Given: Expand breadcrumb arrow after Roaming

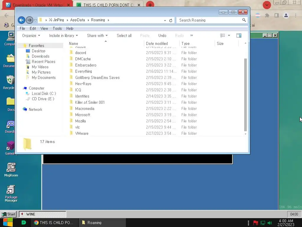Looking at the screenshot, I should tap(109, 20).
